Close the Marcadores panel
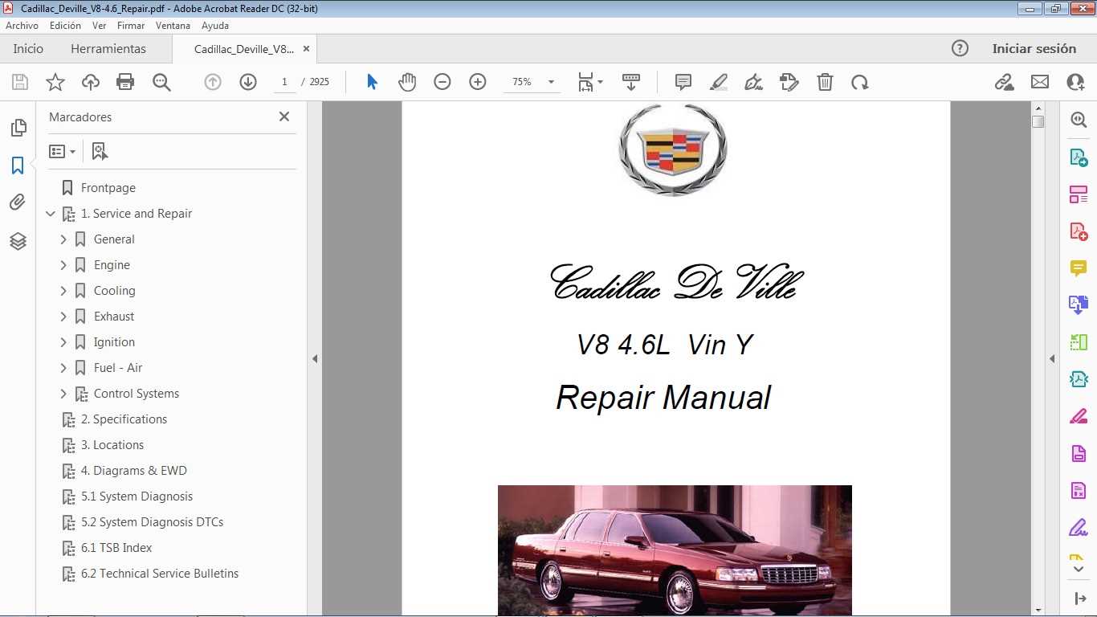Image resolution: width=1097 pixels, height=617 pixels. coord(284,116)
